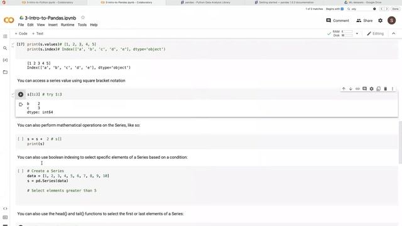Image resolution: width=402 pixels, height=226 pixels.
Task: Click the vertical scrollbar of the notebook
Action: (x=400, y=143)
